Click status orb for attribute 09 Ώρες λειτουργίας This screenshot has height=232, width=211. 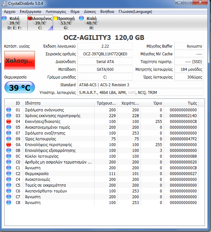coord(9,139)
